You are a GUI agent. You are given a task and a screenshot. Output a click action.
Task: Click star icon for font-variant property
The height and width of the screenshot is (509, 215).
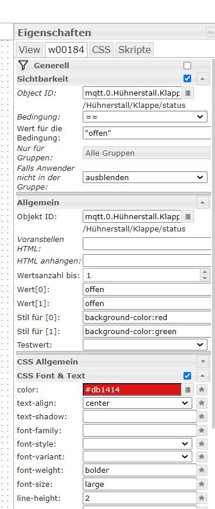(202, 457)
